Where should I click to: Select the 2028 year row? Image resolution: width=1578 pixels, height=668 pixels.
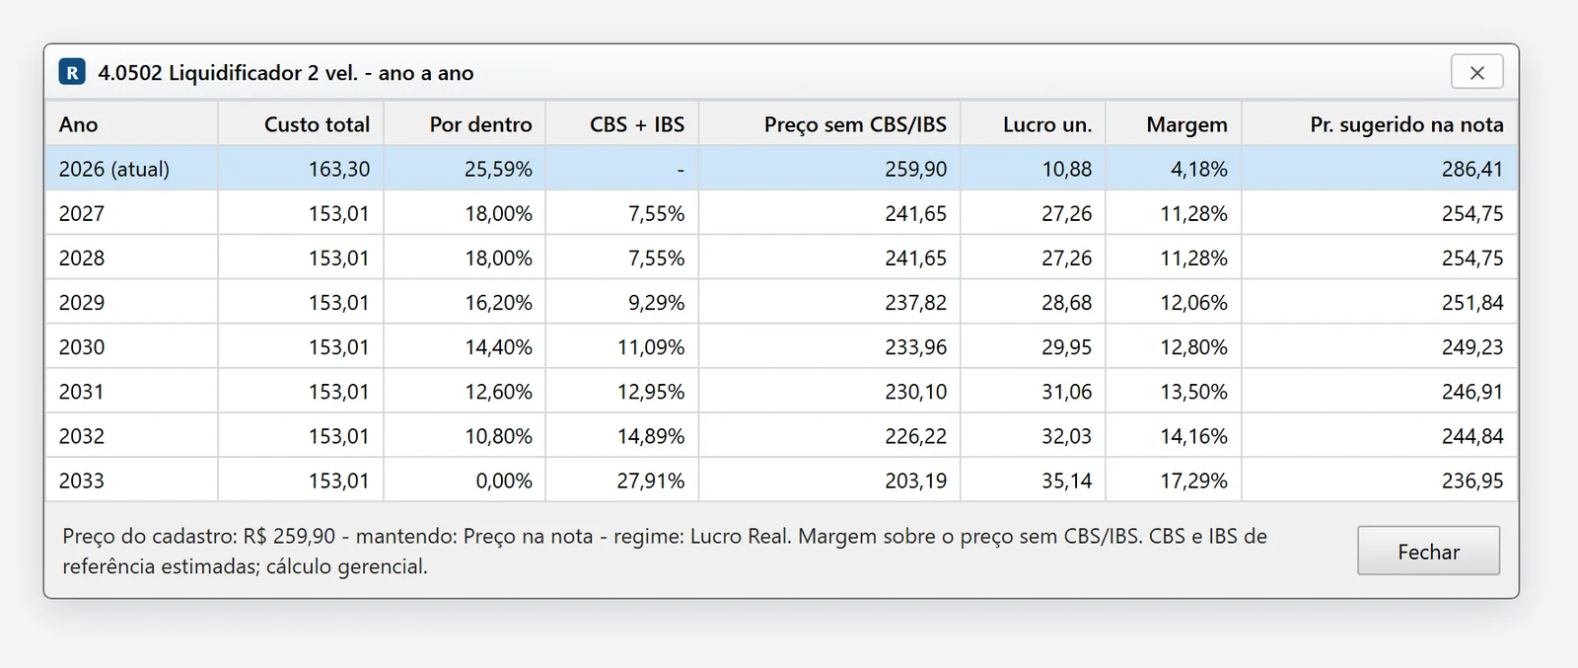(781, 258)
